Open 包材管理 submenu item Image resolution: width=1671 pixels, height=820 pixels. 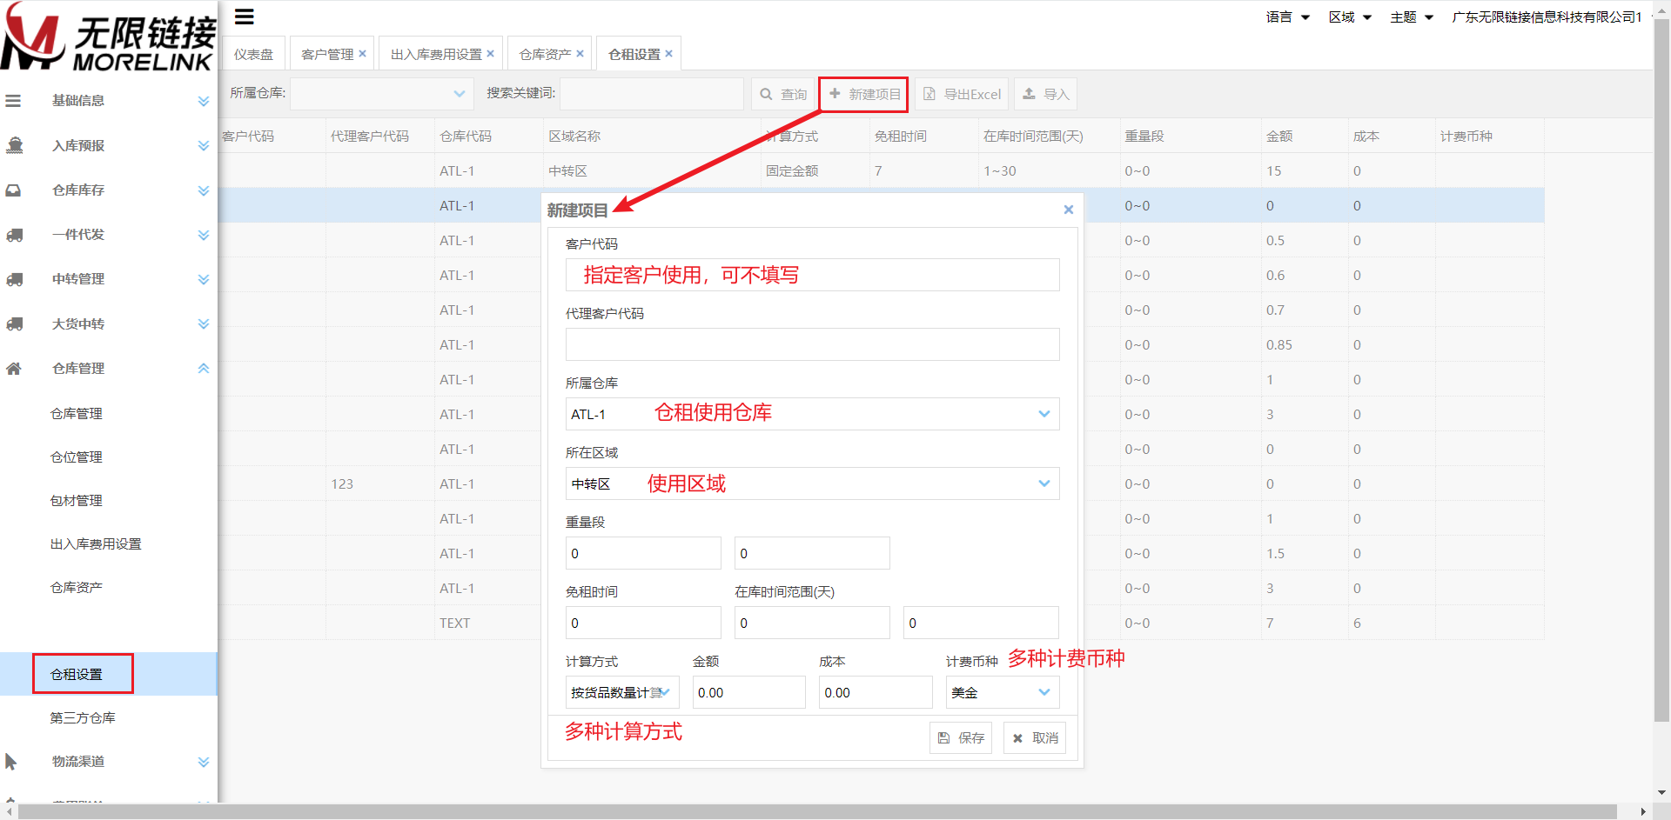click(77, 500)
